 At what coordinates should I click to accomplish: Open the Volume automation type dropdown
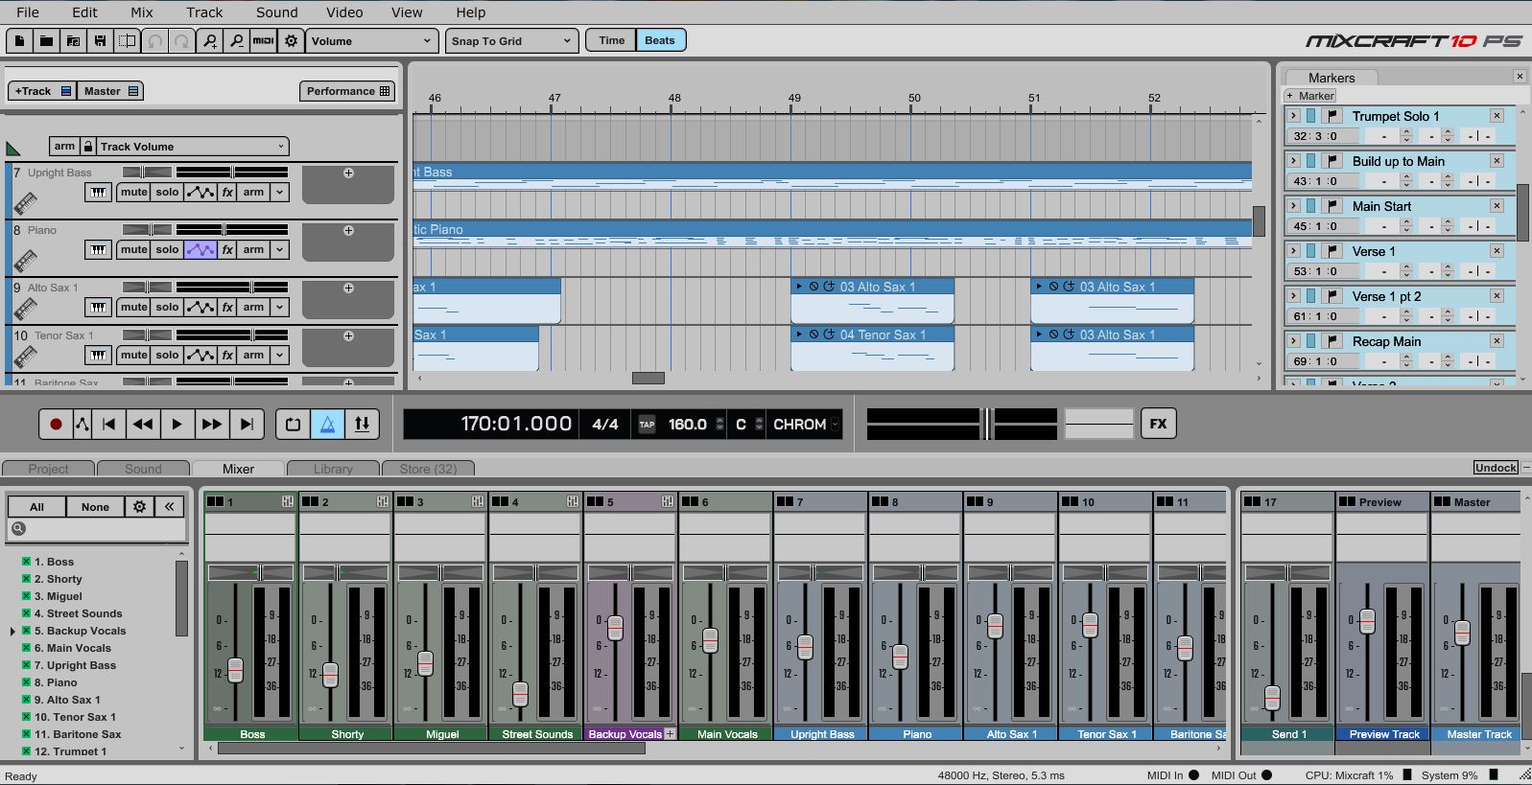(371, 41)
